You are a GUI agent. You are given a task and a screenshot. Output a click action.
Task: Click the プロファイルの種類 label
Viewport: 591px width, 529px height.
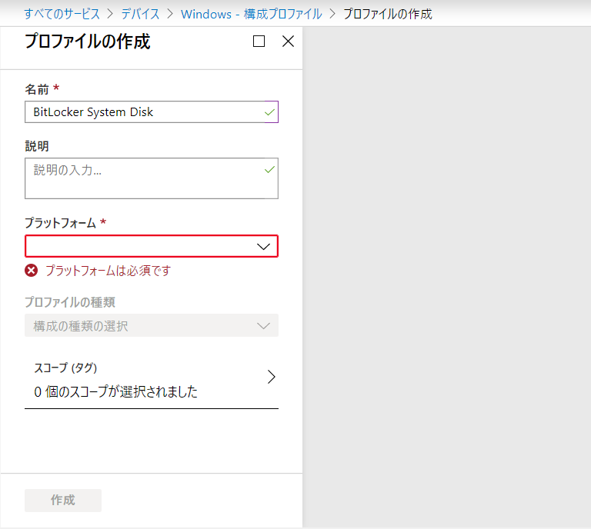click(x=70, y=302)
